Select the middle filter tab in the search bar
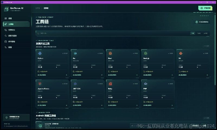 point(199,33)
